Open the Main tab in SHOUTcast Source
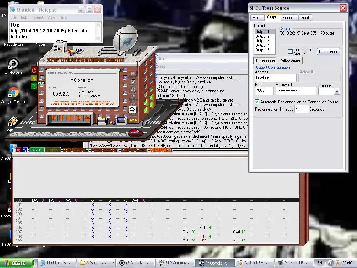357x268 pixels. pos(257,18)
